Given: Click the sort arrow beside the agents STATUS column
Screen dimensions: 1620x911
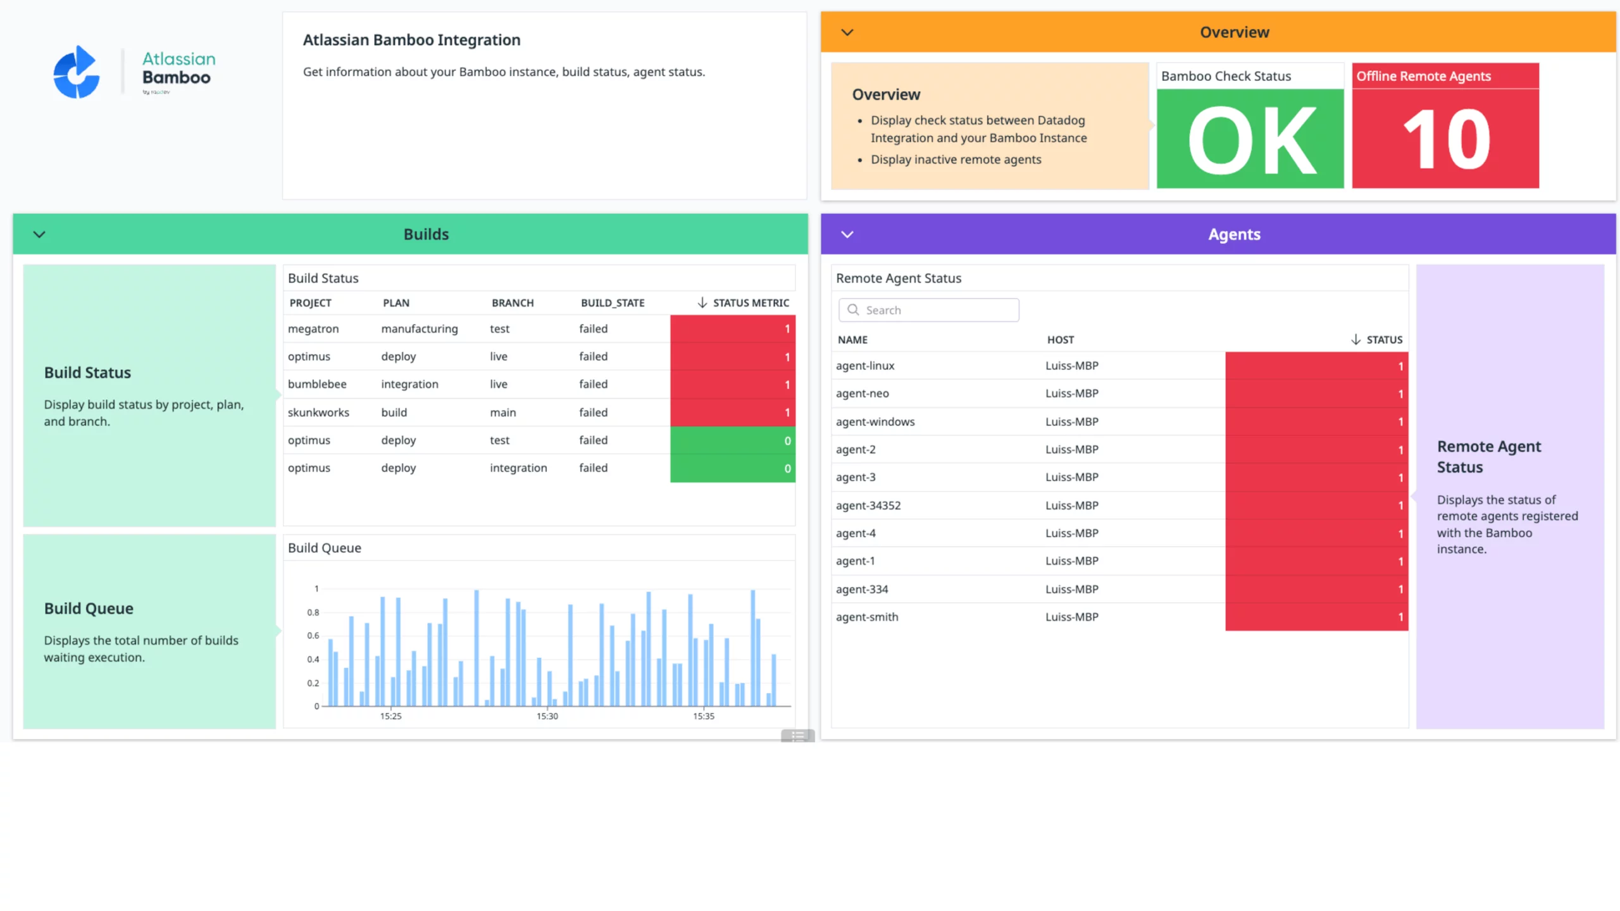Looking at the screenshot, I should point(1355,340).
